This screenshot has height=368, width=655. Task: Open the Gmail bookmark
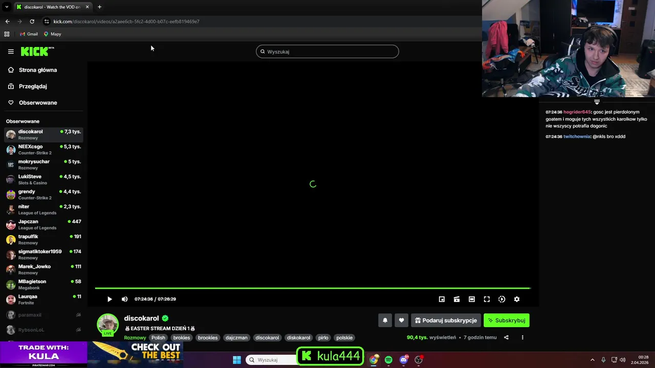29,34
